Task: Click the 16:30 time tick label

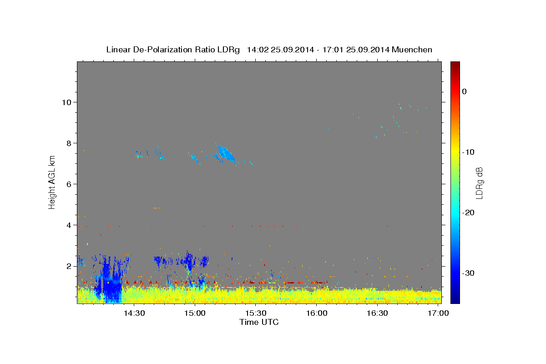Action: pos(377,313)
